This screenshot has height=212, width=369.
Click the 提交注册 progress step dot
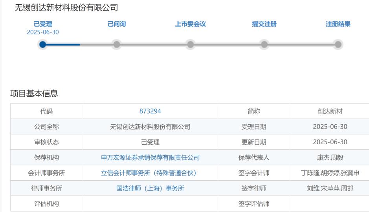(x=264, y=44)
